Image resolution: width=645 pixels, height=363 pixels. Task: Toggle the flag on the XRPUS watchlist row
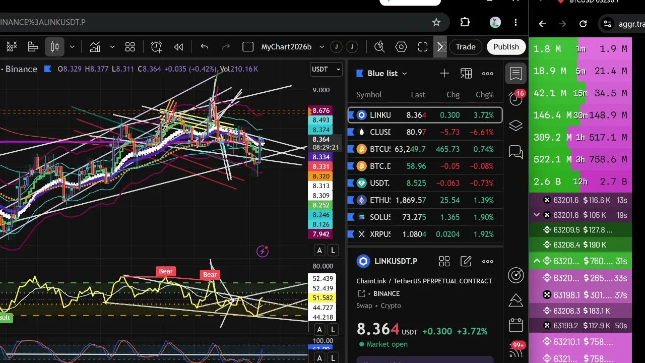(352, 234)
